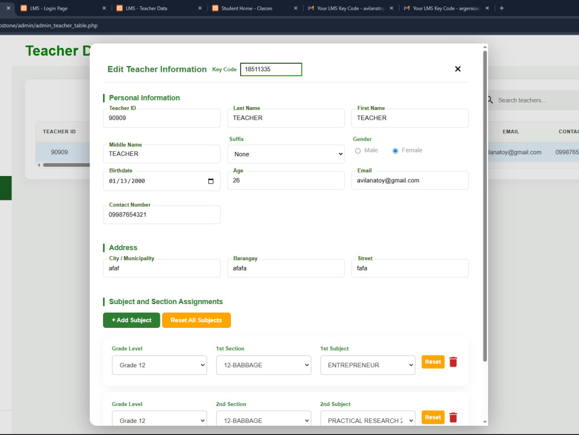This screenshot has width=579, height=435.
Task: Open the Birthdate calendar picker icon
Action: 211,181
